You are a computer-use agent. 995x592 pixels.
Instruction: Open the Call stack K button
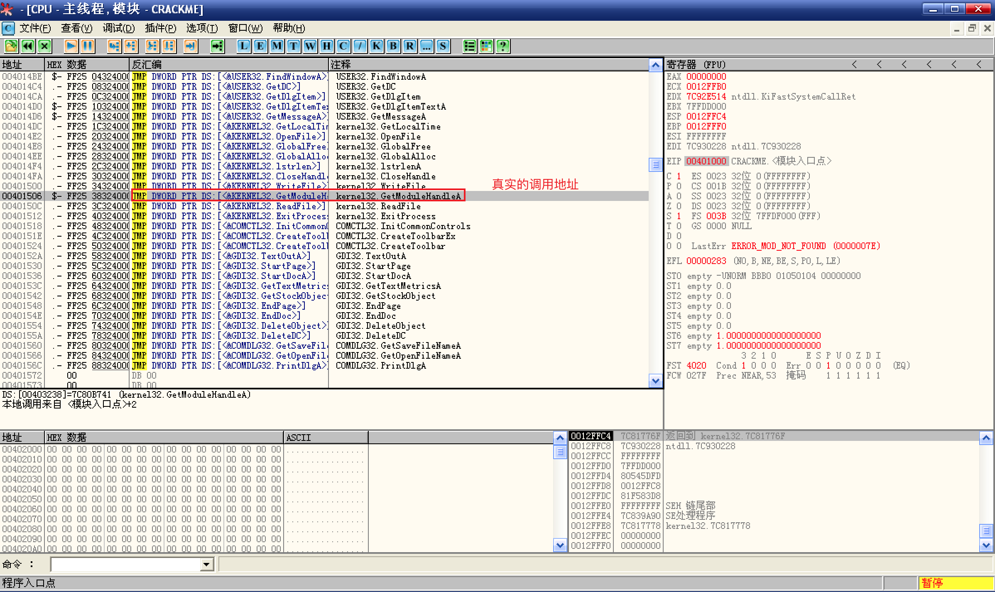376,46
